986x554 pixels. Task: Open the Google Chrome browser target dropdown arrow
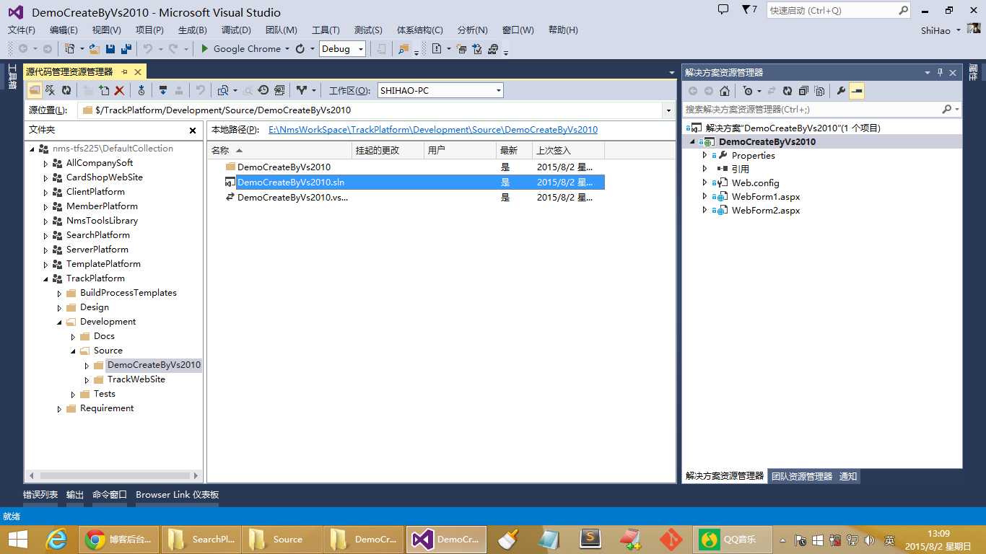tap(287, 49)
